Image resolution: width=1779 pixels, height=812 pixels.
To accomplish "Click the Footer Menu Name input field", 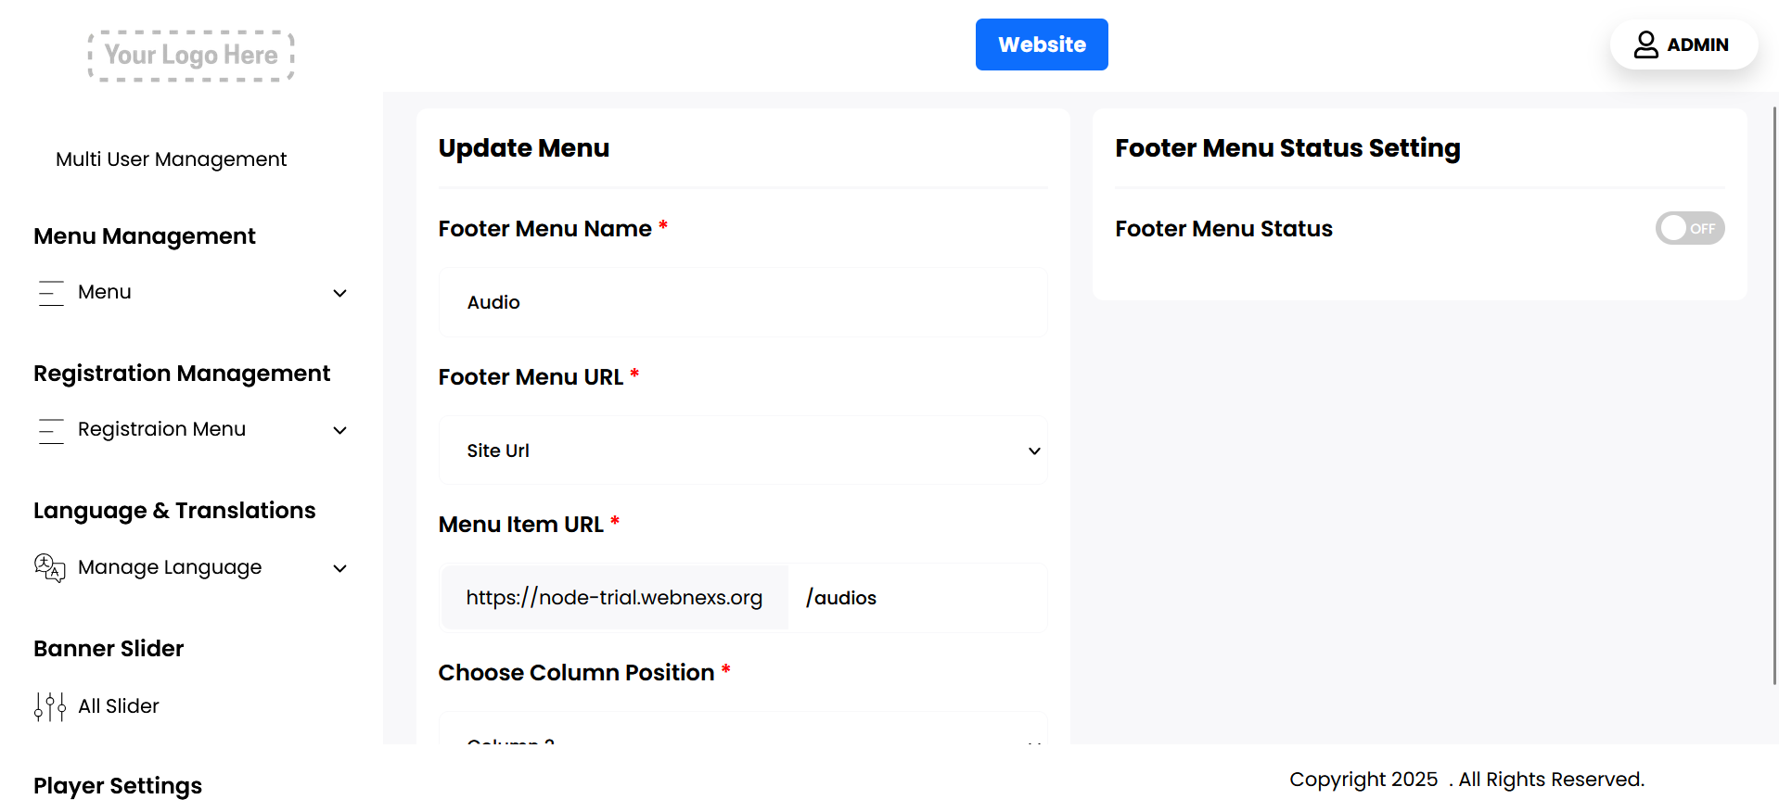I will [743, 302].
